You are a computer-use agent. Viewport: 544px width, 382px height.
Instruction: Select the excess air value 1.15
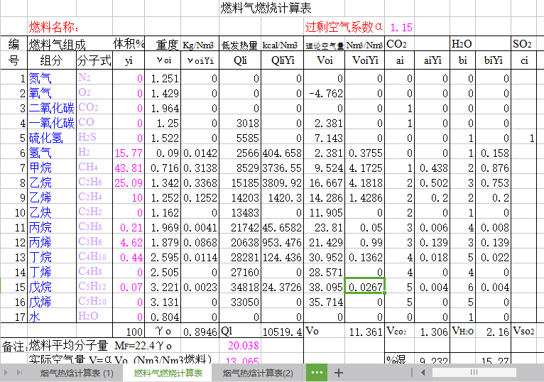pos(401,27)
